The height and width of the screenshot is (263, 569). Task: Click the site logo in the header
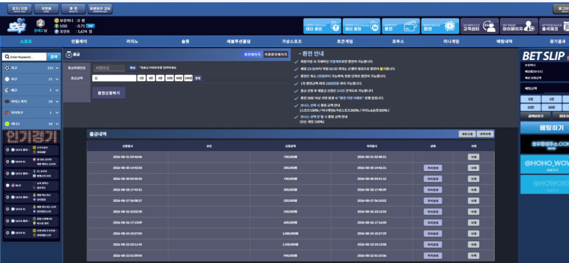(16, 26)
